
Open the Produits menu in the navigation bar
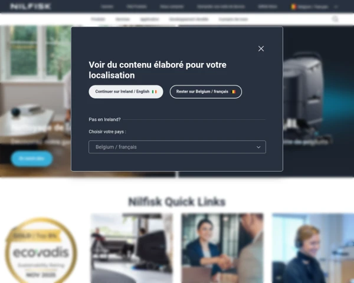point(98,19)
